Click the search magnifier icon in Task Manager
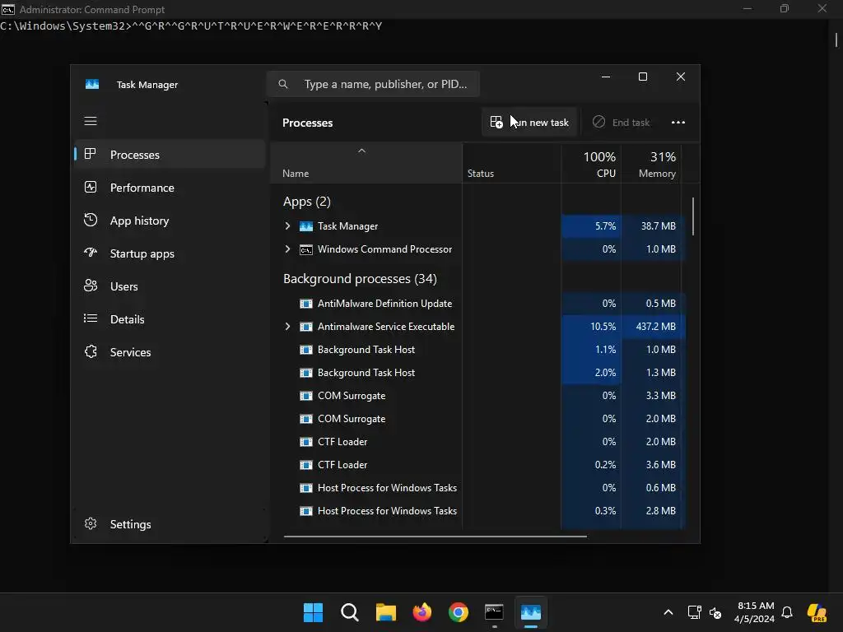 (x=283, y=84)
